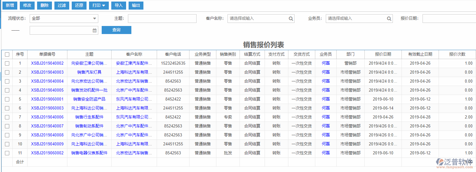Select the 营销部 department cell
Image resolution: width=476 pixels, height=172 pixels.
click(351, 63)
